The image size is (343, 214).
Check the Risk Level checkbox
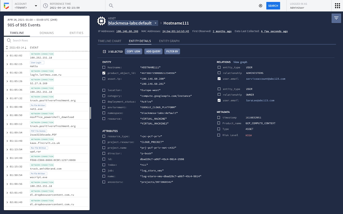coord(219,135)
